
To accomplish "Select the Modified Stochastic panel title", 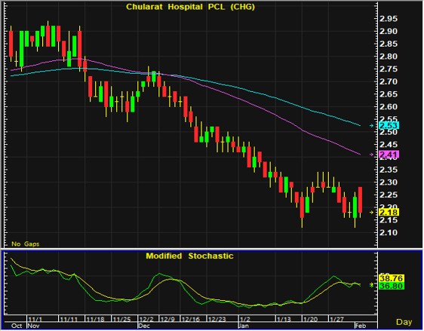I will [189, 256].
